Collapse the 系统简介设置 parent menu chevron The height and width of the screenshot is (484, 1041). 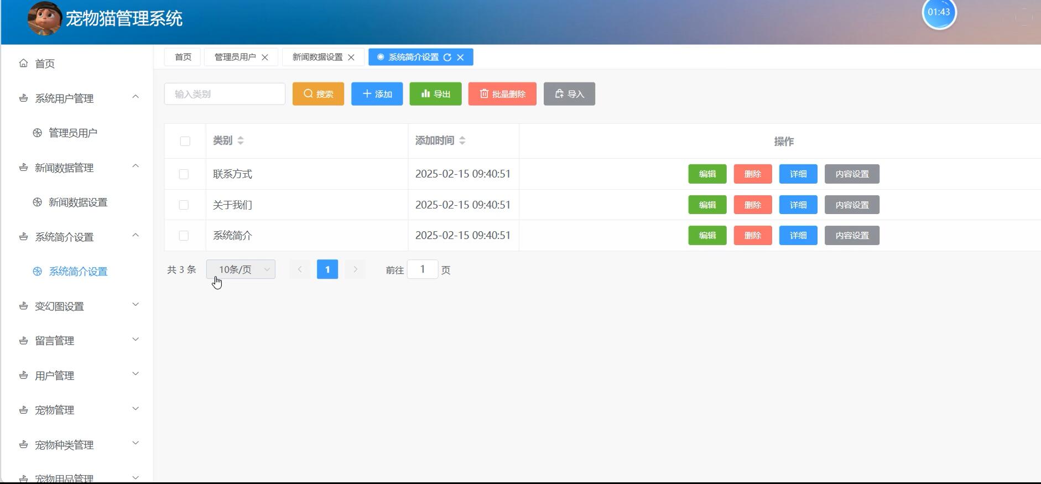[136, 235]
